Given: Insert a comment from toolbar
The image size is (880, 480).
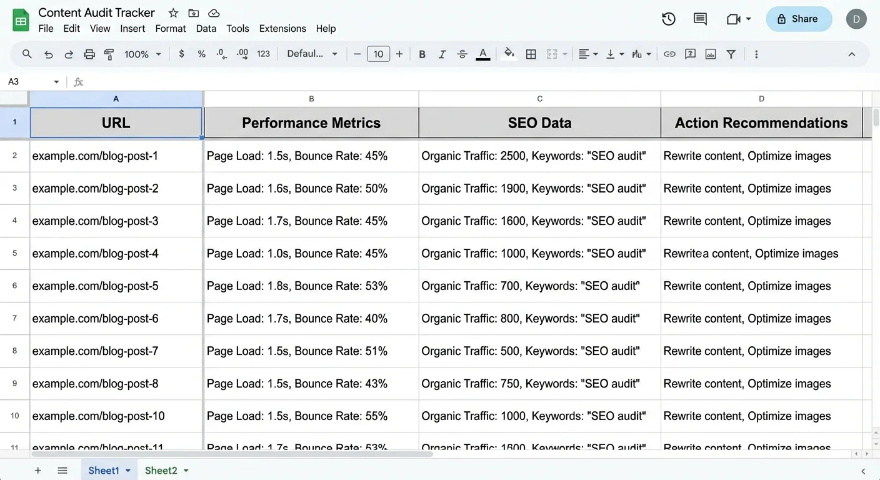Looking at the screenshot, I should [x=690, y=54].
